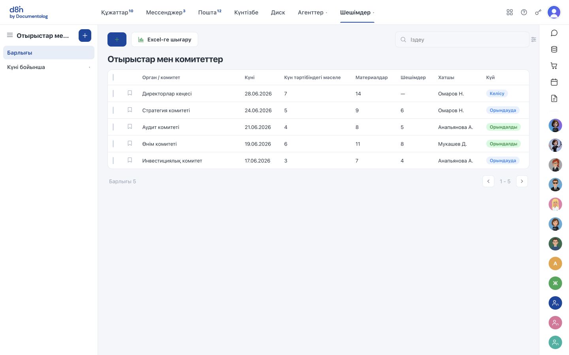Bookmark the Директорлар кеңесі row
This screenshot has height=355, width=569.
[x=130, y=93]
